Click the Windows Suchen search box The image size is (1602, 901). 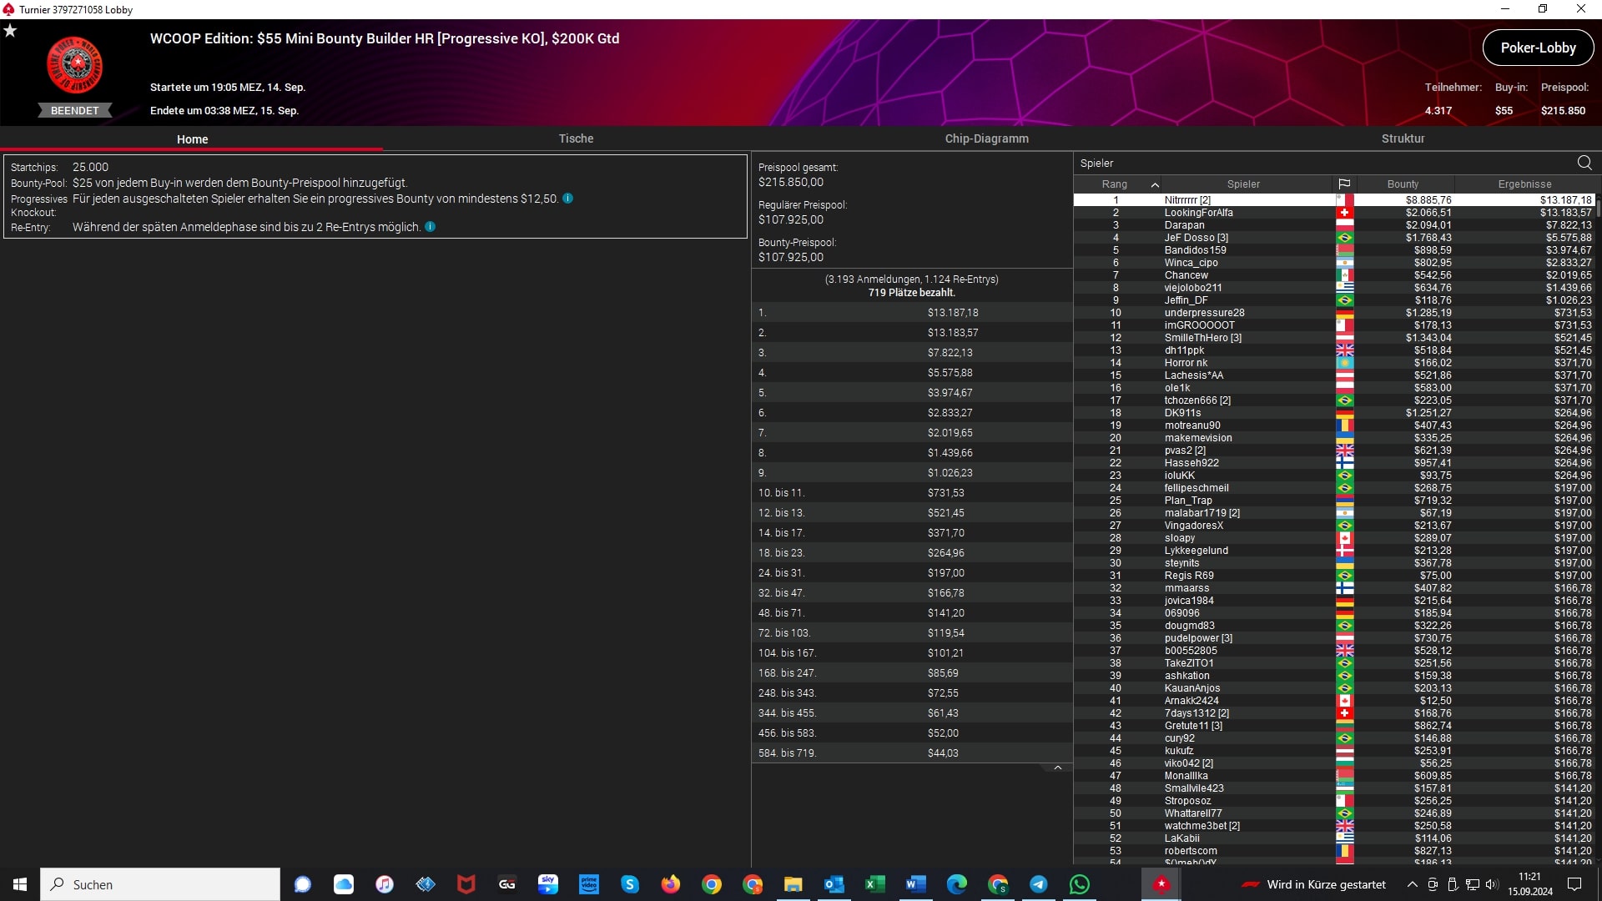click(160, 884)
